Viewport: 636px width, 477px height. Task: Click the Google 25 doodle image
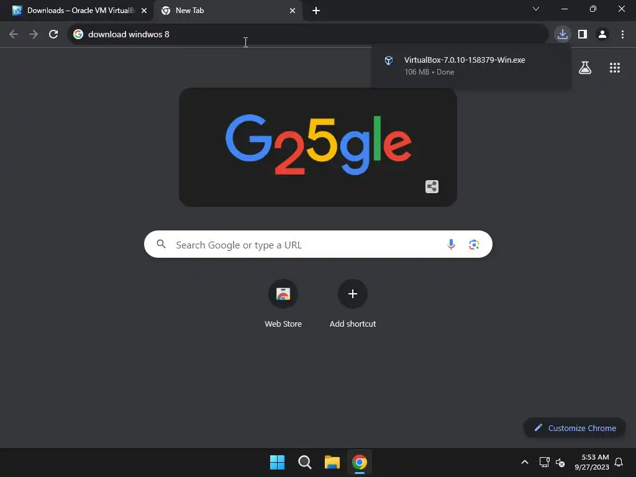[318, 147]
